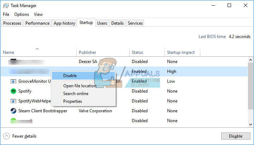Click the Steam Client Bootstrapper icon
This screenshot has width=254, height=145.
(x=13, y=111)
